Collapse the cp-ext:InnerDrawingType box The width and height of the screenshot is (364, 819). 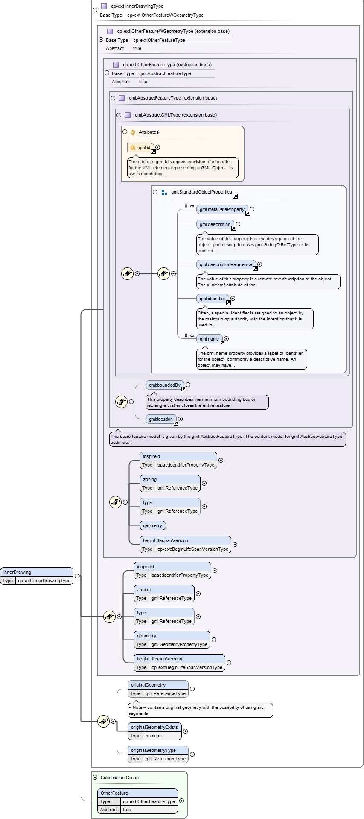tap(95, 10)
